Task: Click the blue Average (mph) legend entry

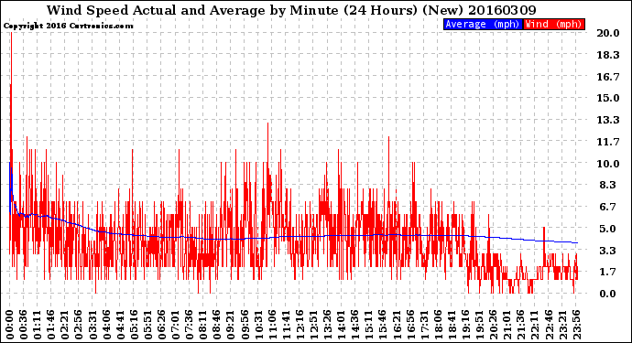Action: click(x=483, y=25)
